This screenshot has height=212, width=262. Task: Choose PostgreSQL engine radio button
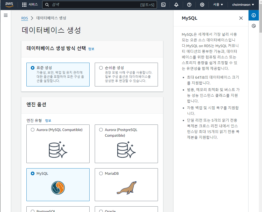point(33,211)
